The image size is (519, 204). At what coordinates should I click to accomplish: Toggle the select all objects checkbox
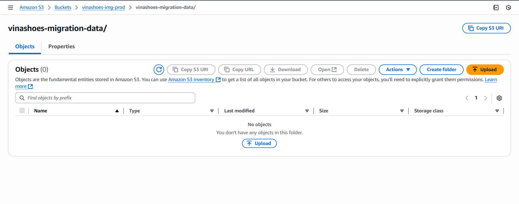(22, 110)
